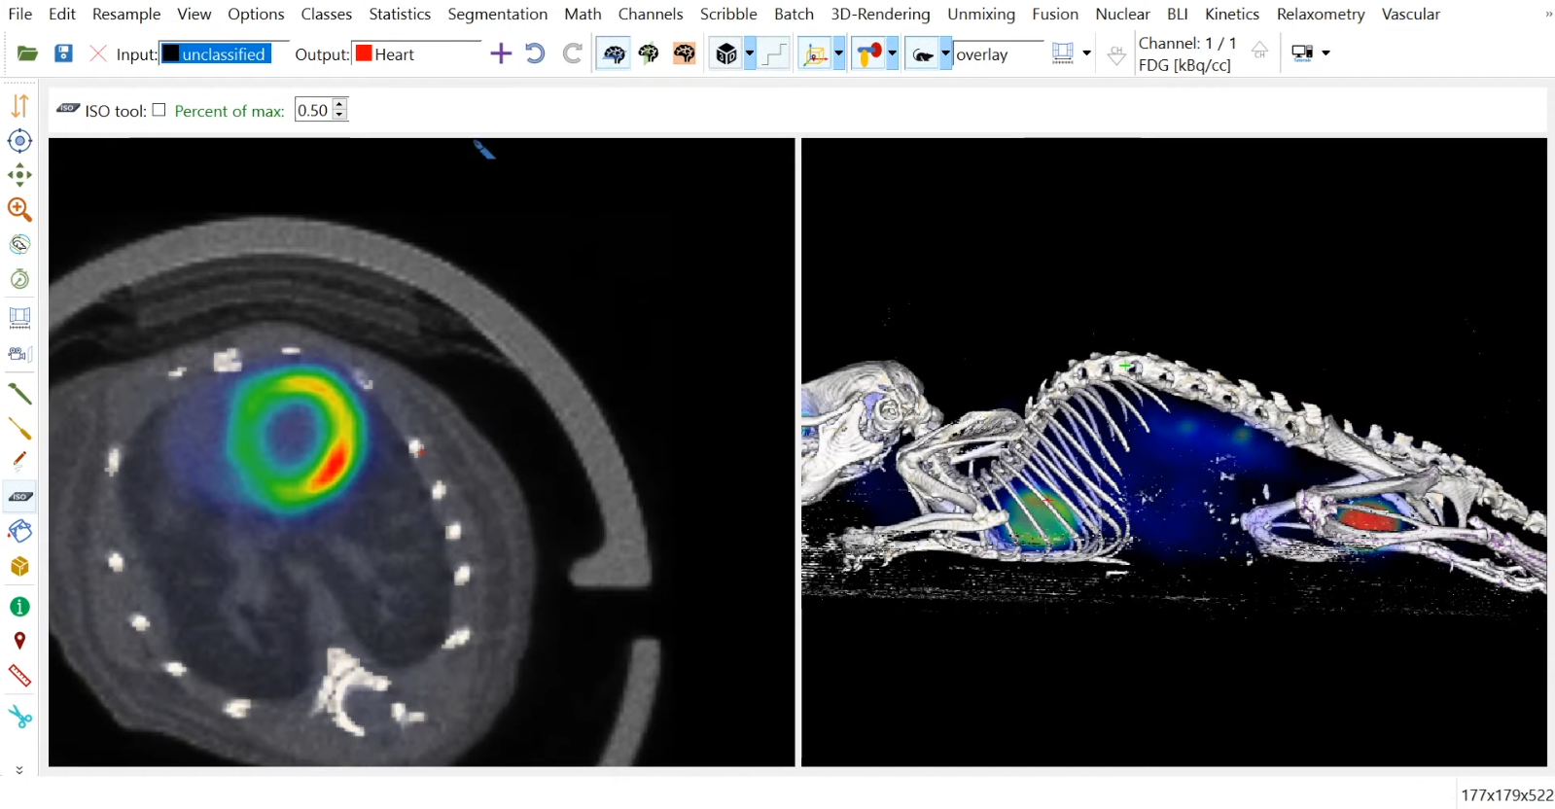Expand the dropdown beside the layout grid icon

[1087, 53]
